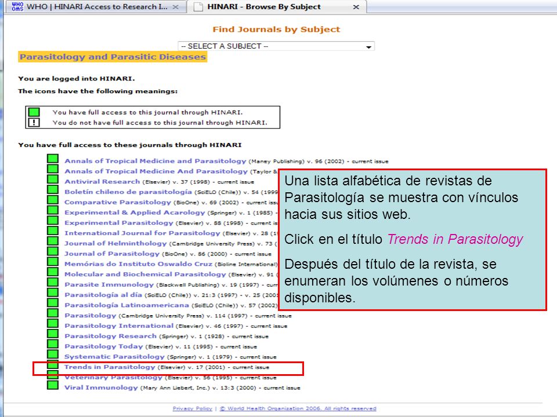The height and width of the screenshot is (417, 557).
Task: Click the green full-access icon in the legend
Action: [34, 112]
